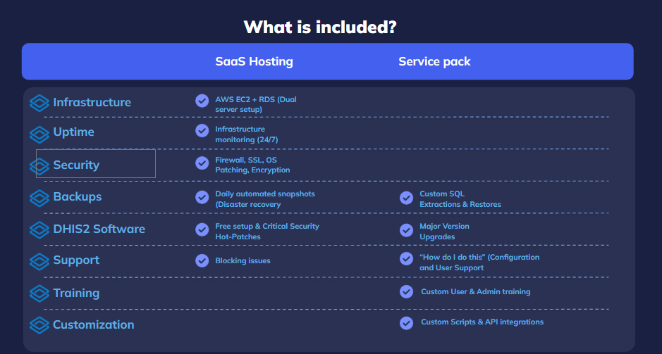The image size is (662, 354).
Task: Click the layers icon beside DHIS2 Software
Action: tap(39, 229)
